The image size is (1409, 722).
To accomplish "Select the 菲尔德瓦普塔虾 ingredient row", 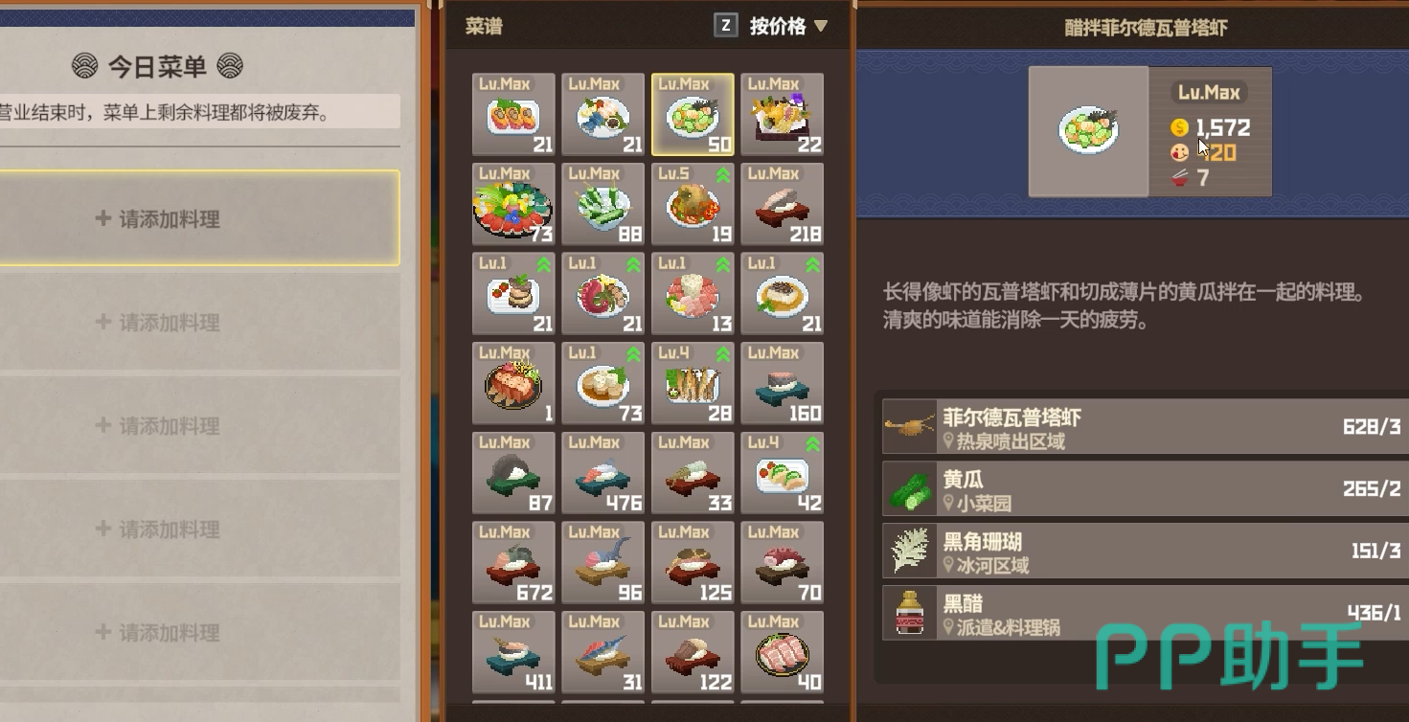I will pyautogui.click(x=1145, y=427).
